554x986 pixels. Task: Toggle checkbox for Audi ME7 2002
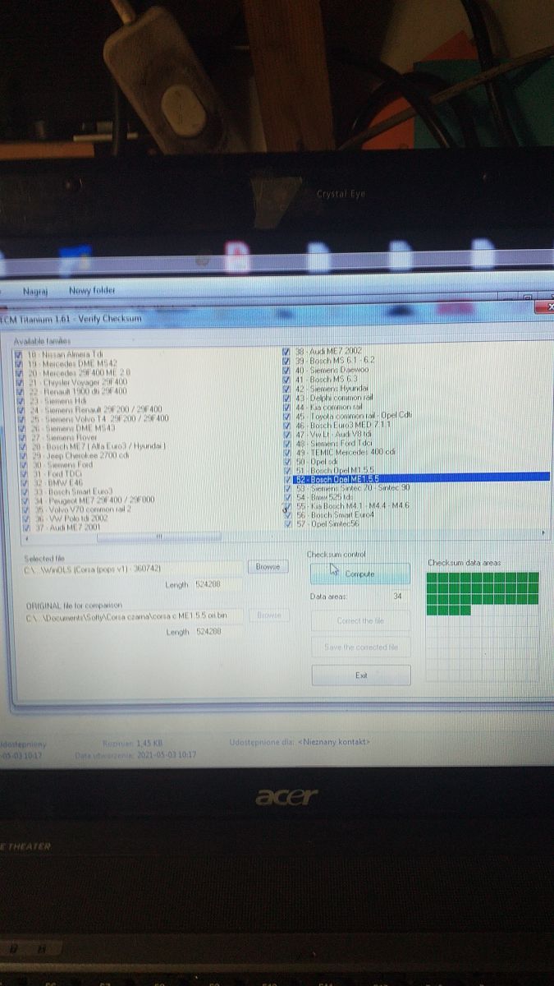coord(286,351)
